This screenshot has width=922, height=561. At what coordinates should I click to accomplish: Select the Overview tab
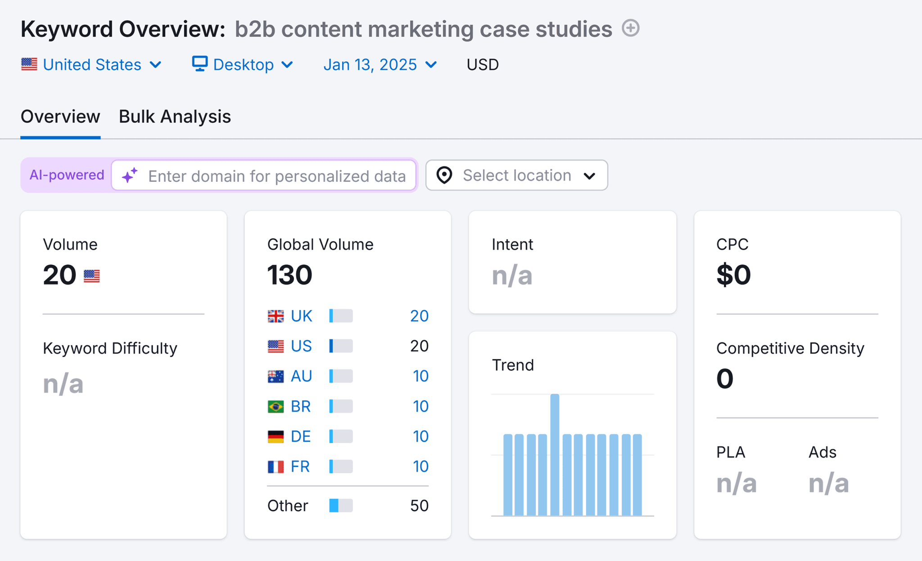pyautogui.click(x=60, y=117)
